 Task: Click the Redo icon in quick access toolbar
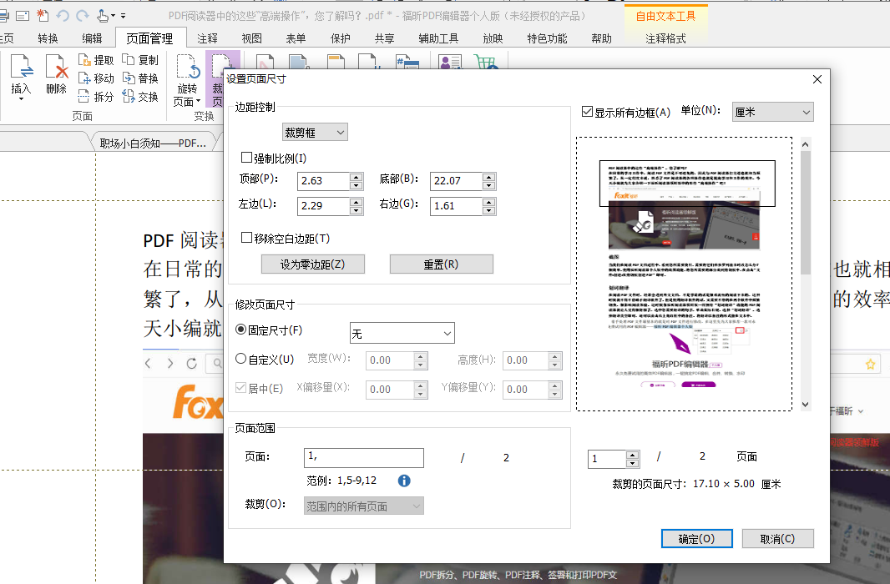(x=83, y=16)
